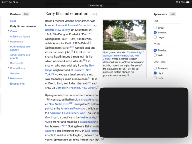Enable the Dark color theme
The image size is (192, 144).
(x=155, y=78)
